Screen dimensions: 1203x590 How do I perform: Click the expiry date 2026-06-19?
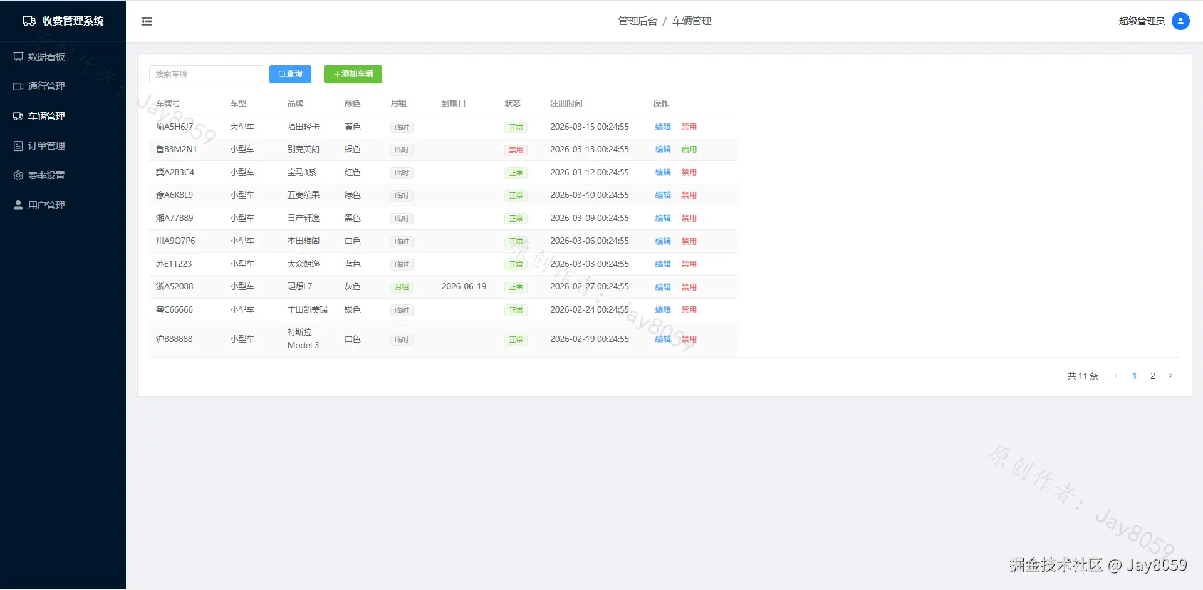[464, 286]
